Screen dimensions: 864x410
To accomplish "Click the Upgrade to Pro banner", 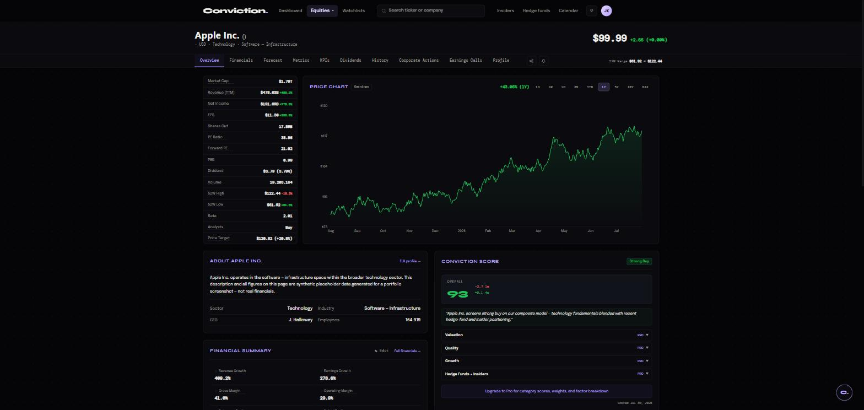I will [x=546, y=391].
